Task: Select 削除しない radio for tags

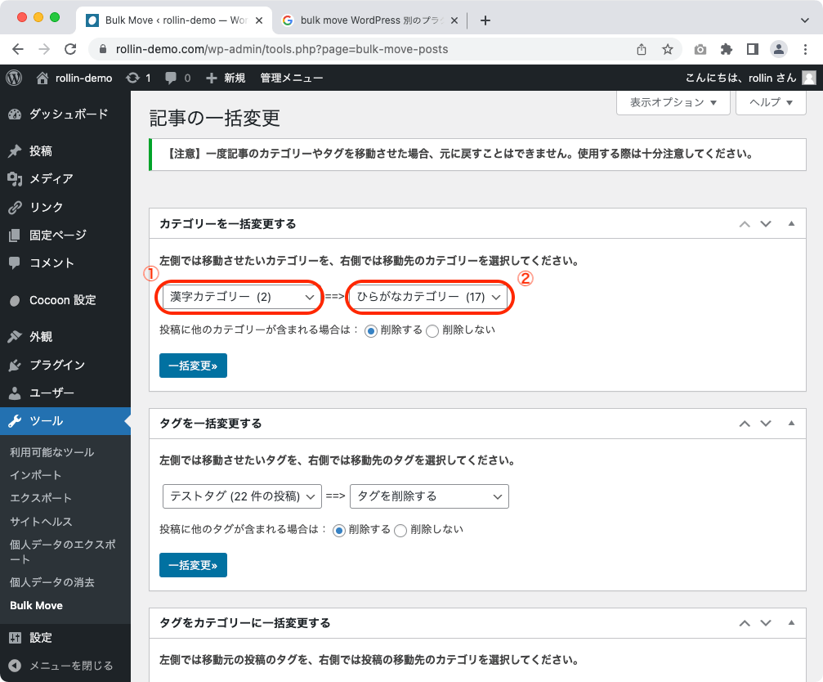Action: [x=400, y=531]
